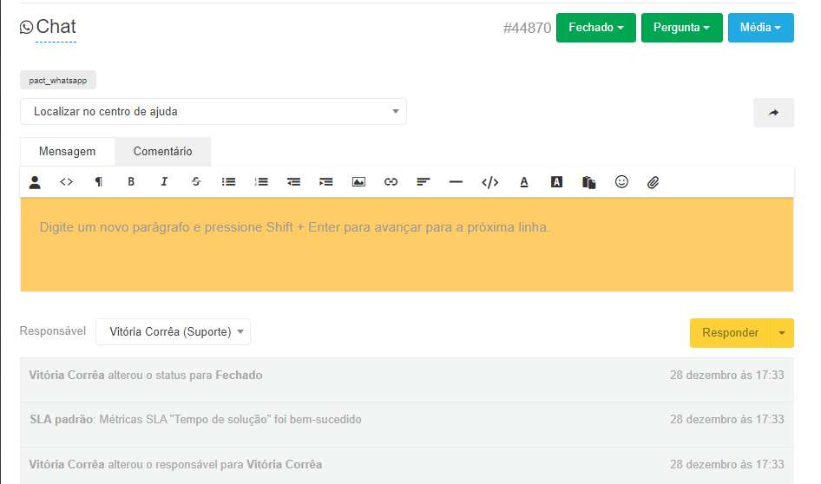821x484 pixels.
Task: Click the Responder button
Action: click(x=730, y=333)
